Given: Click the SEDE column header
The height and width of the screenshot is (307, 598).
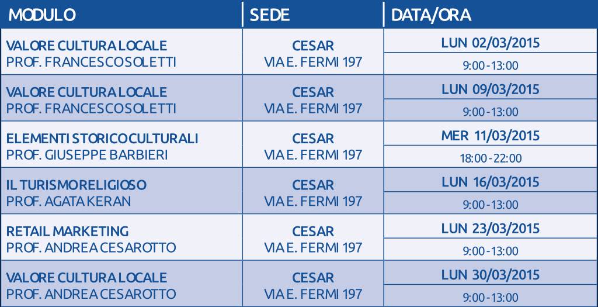Looking at the screenshot, I should (270, 15).
